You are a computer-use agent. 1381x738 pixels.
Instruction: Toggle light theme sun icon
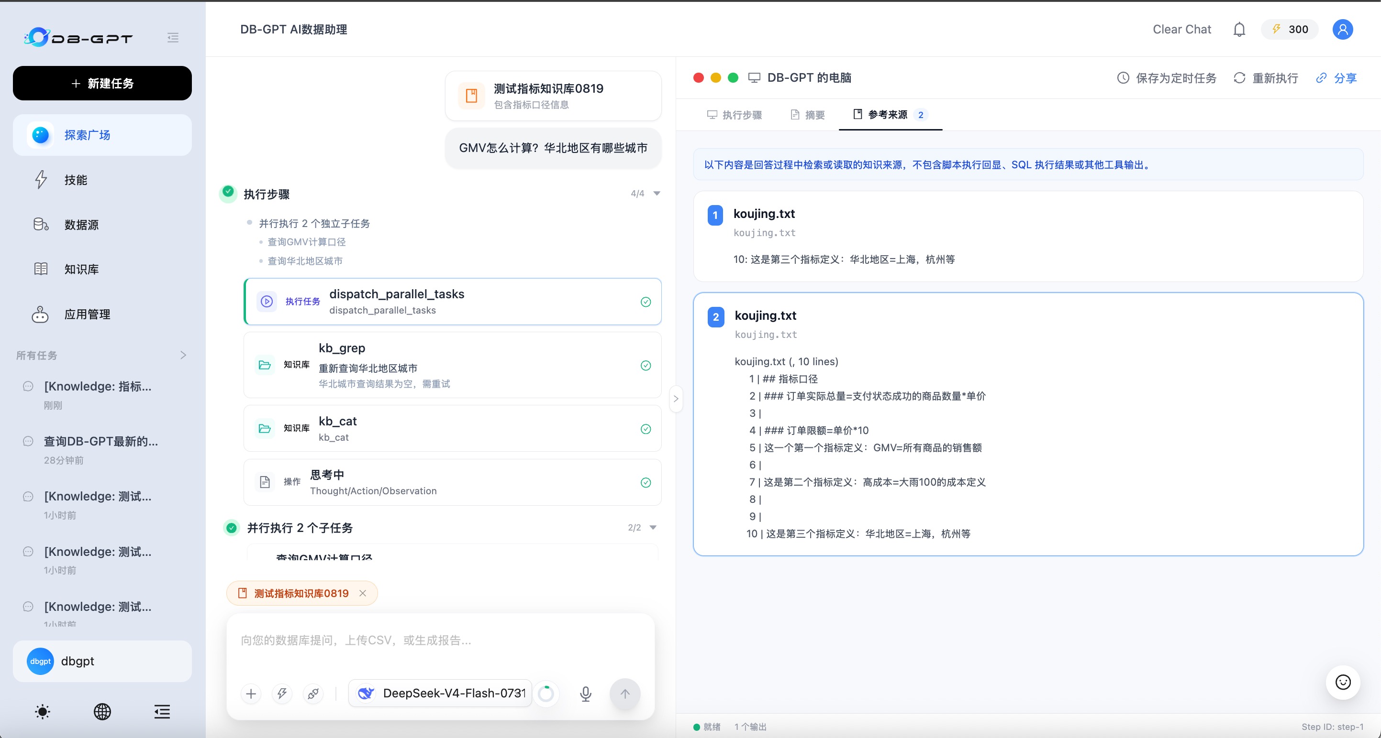(43, 711)
